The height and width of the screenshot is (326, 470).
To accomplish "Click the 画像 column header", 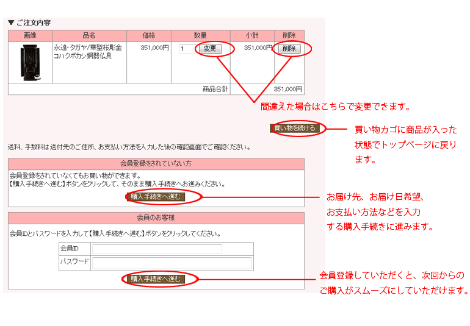I will pos(30,35).
